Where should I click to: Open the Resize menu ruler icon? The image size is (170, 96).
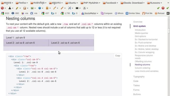pos(62,8)
